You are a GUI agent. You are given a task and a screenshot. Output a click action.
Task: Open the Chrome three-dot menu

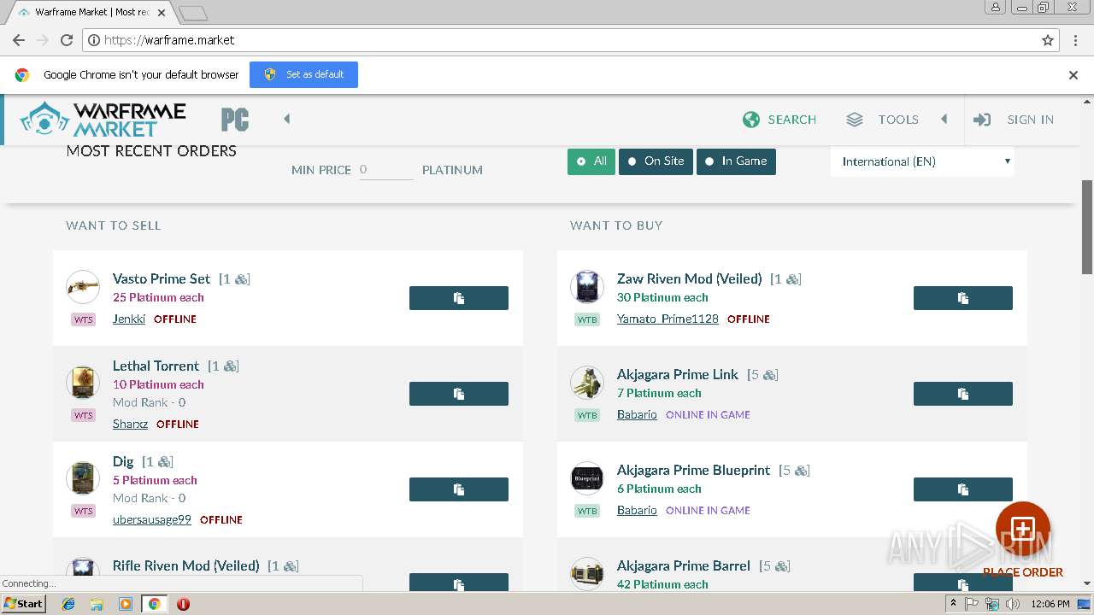(1076, 40)
